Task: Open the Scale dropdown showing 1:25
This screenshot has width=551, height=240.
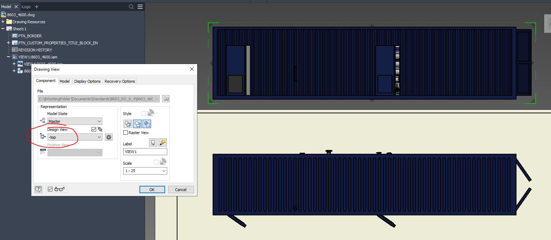Action: pos(145,171)
